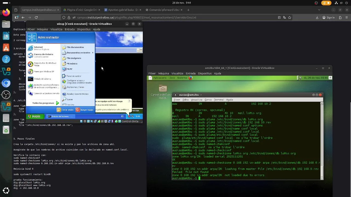Viewport: 351px width, 197px height.
Task: Open Firefox extensions puzzle icon
Action: 340,18
